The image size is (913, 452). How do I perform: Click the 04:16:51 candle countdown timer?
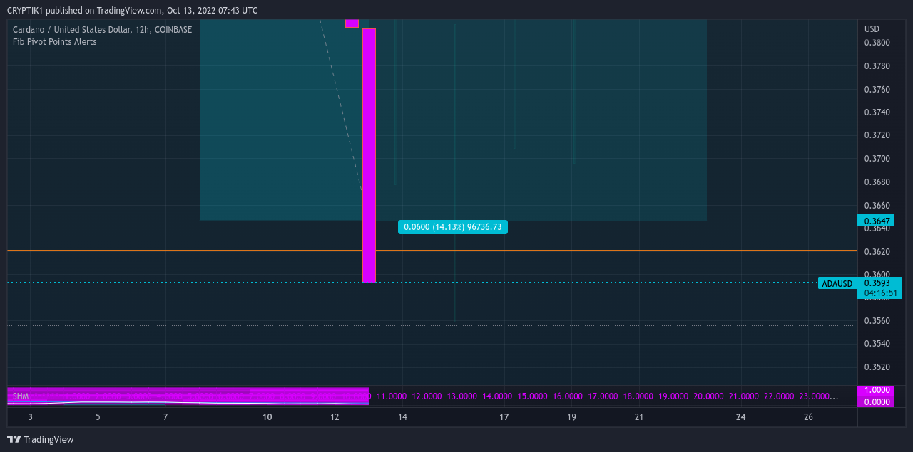pyautogui.click(x=880, y=293)
